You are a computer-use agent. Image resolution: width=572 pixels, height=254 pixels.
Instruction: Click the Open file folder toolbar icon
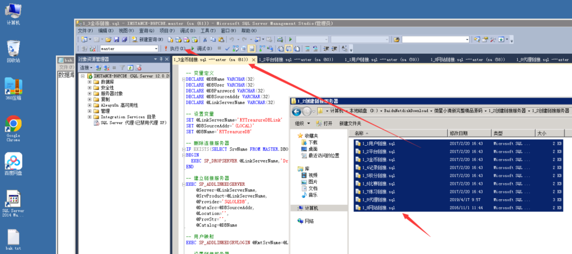(x=109, y=40)
